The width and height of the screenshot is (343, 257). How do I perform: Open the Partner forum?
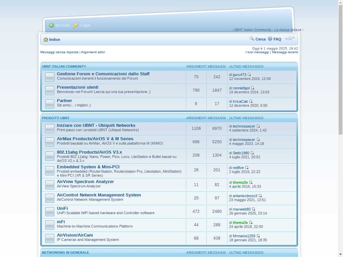pyautogui.click(x=64, y=100)
